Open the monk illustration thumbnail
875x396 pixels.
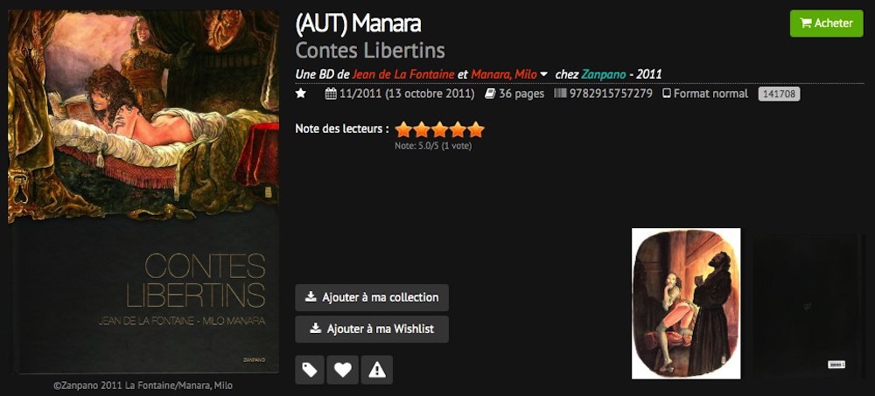coord(686,303)
